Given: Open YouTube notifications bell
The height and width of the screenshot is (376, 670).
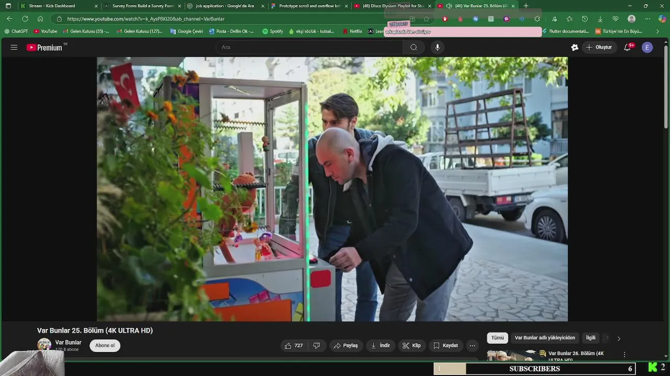Looking at the screenshot, I should [627, 48].
